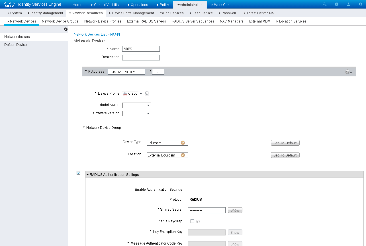Show the Shared Secret value
Viewport: 366px width, 246px height.
(x=235, y=210)
